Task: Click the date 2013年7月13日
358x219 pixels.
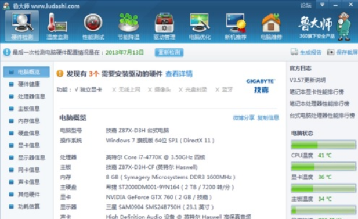Action: [125, 53]
